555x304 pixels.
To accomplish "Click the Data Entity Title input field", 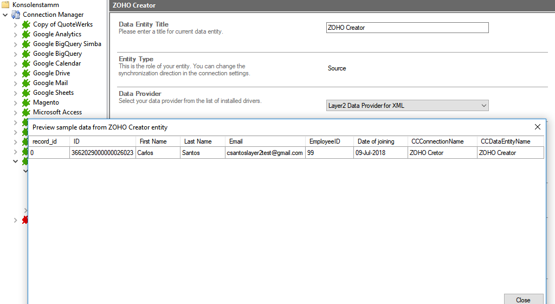I will (407, 28).
